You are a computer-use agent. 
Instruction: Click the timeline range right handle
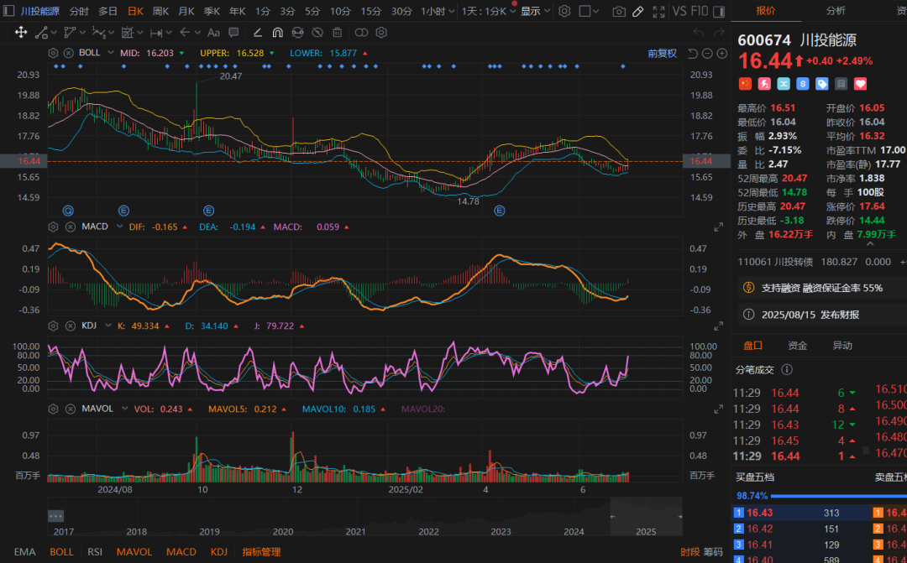point(680,516)
